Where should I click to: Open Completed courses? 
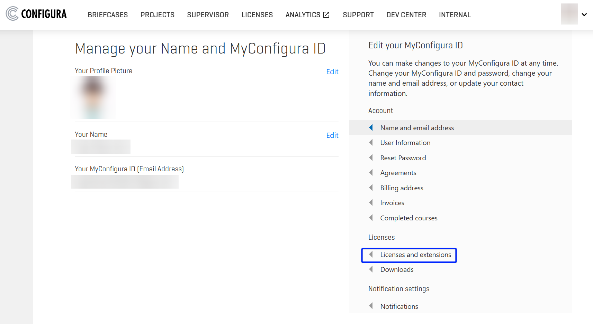409,218
